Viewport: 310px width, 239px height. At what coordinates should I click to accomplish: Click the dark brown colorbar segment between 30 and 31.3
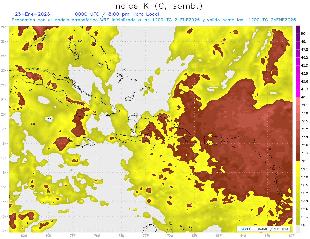click(298, 157)
